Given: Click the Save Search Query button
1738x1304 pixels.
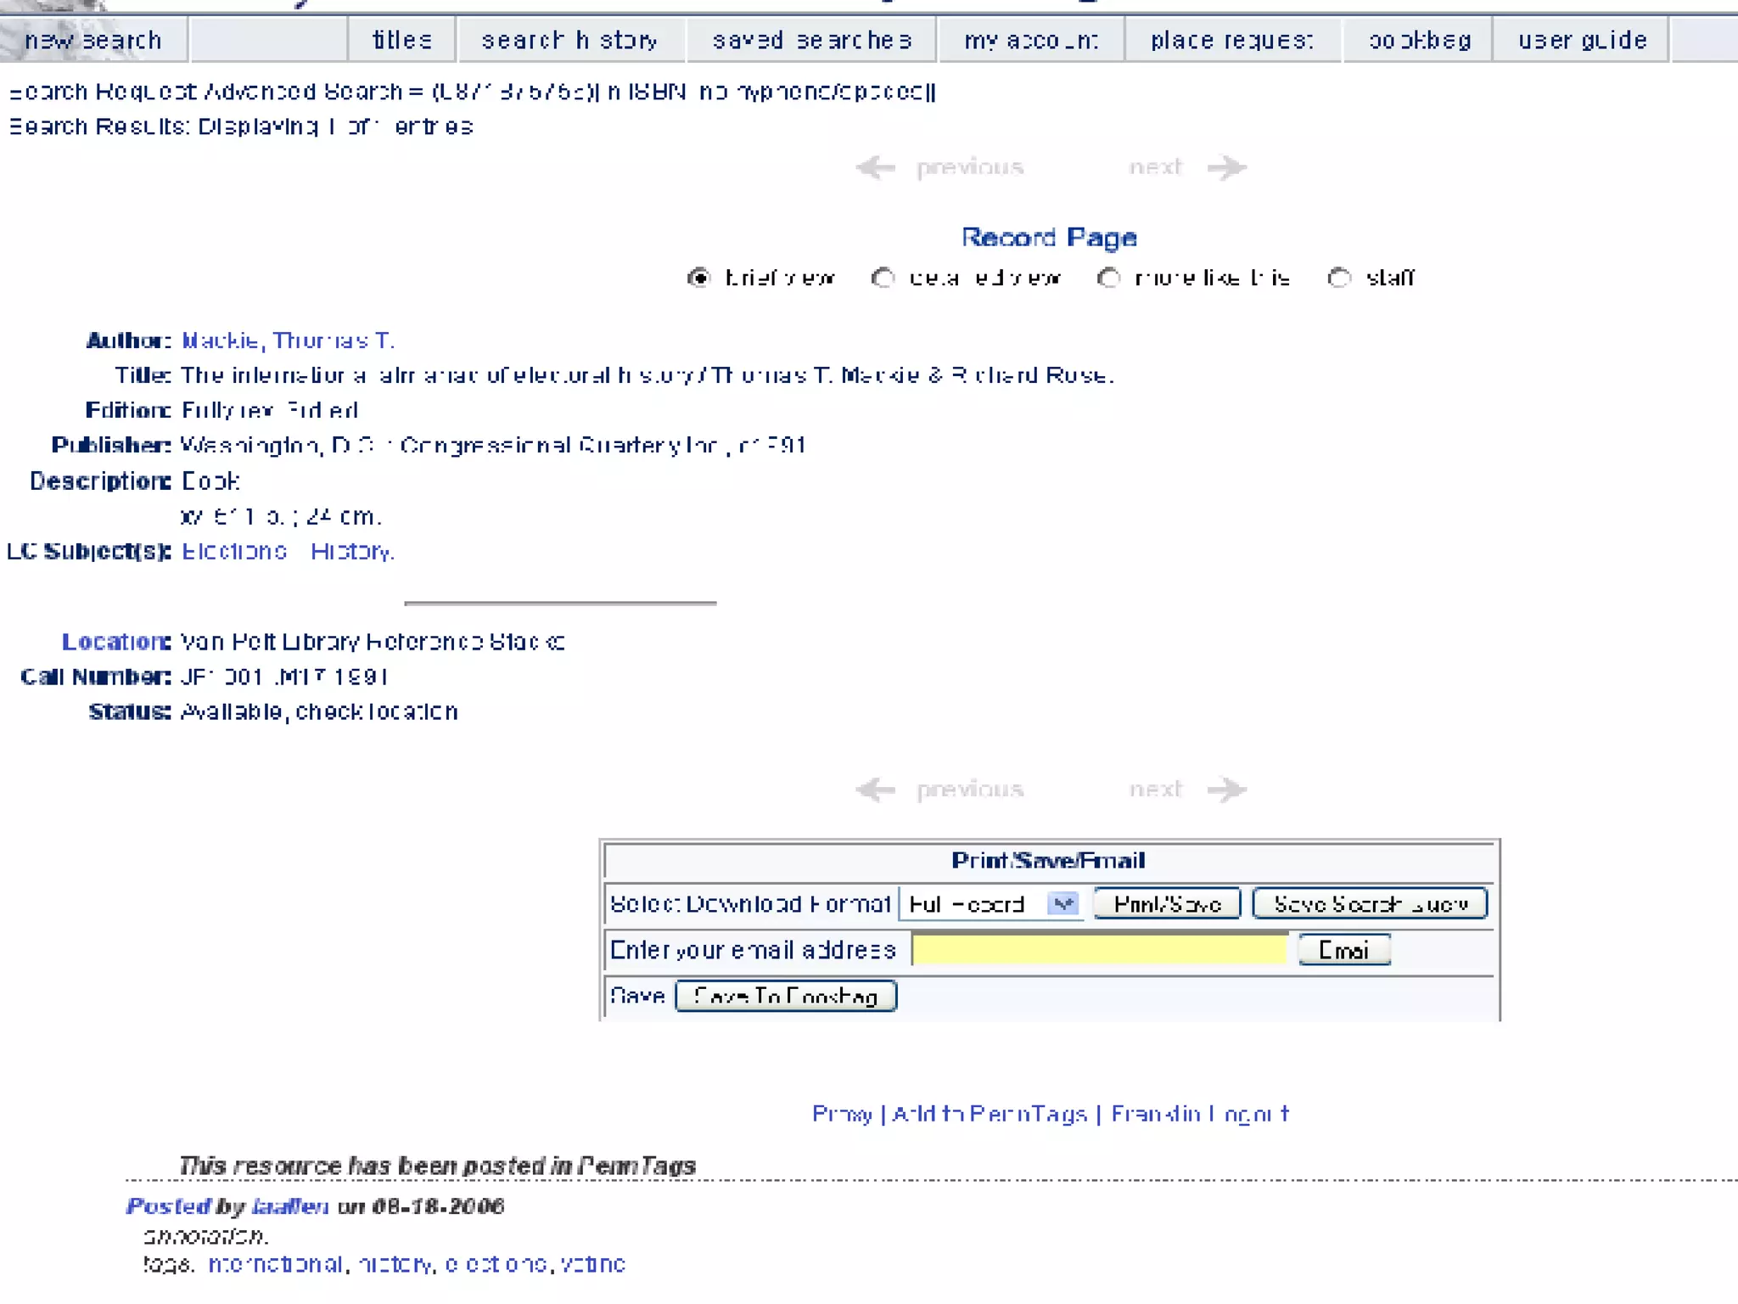Looking at the screenshot, I should (x=1370, y=904).
